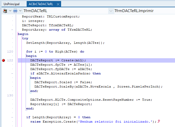Click the stacked books icon in toolbar
The height and width of the screenshot is (127, 175).
point(5,11)
